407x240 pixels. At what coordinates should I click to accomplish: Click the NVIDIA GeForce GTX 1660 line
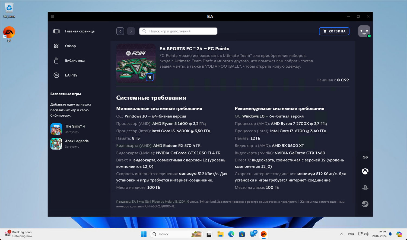(x=280, y=153)
